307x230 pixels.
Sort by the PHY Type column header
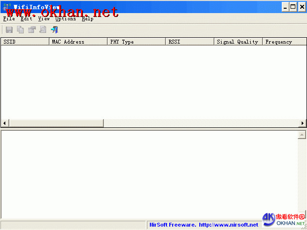pyautogui.click(x=136, y=42)
